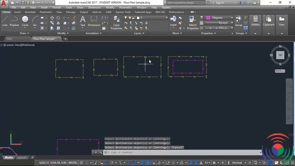Expand the Layers panel
This screenshot has height=166, width=295.
(x=139, y=33)
